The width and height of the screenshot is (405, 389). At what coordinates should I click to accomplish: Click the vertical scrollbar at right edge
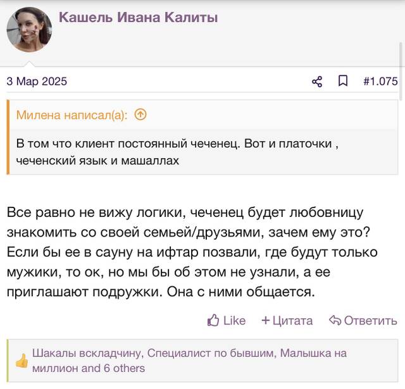(401, 71)
